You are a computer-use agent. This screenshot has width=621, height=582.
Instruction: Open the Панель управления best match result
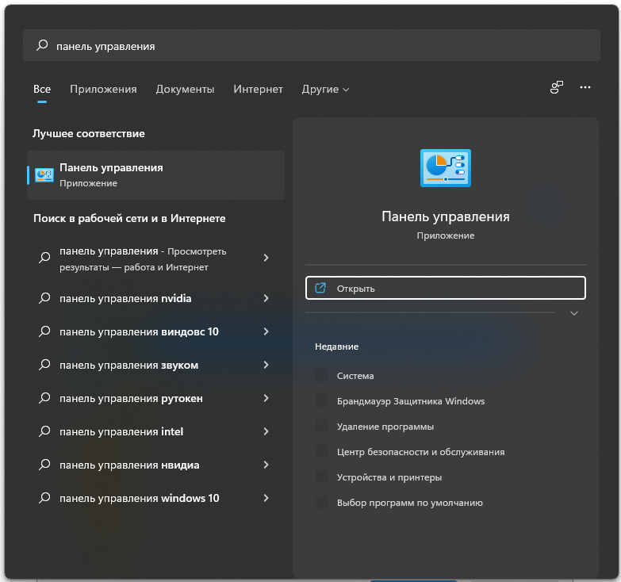point(155,175)
